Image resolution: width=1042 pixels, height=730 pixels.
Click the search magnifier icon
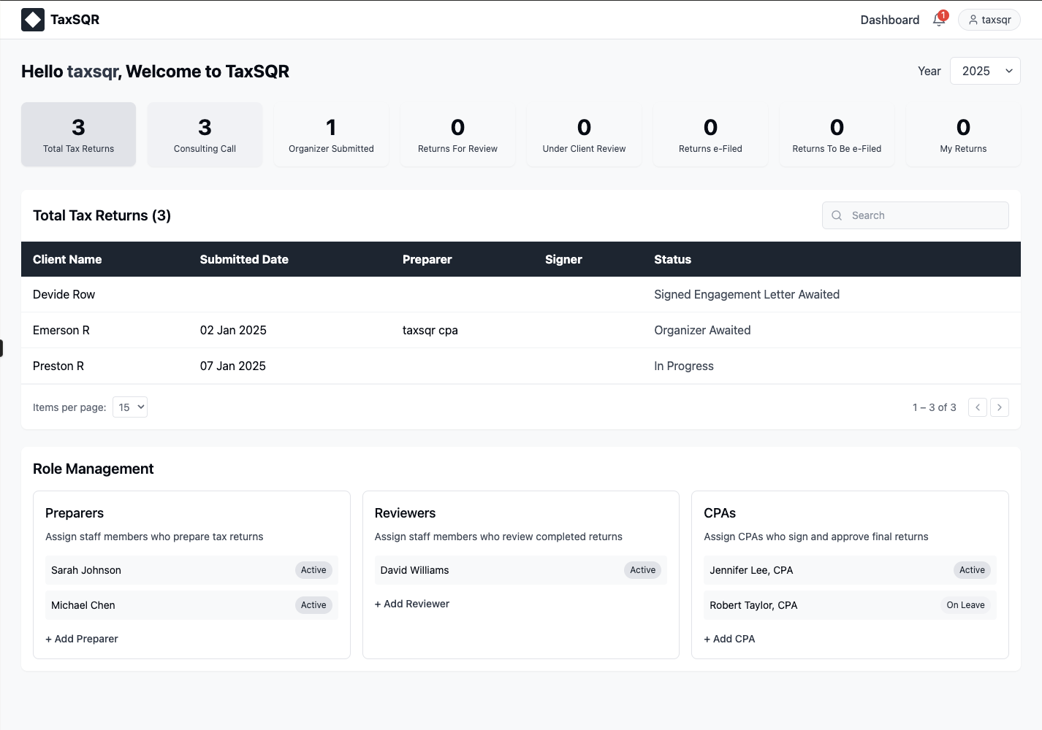coord(837,215)
